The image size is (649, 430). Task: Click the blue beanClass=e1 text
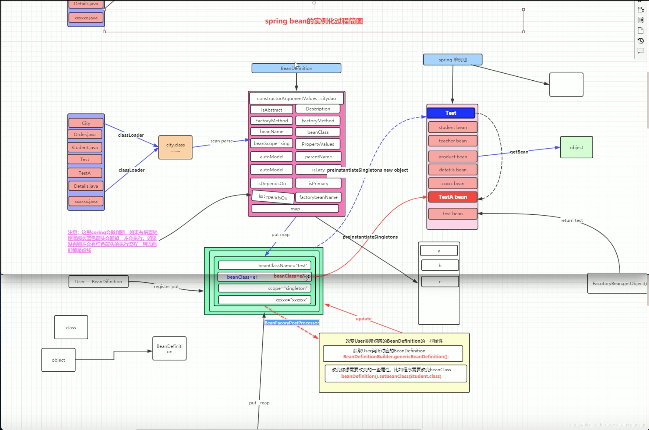click(x=242, y=277)
